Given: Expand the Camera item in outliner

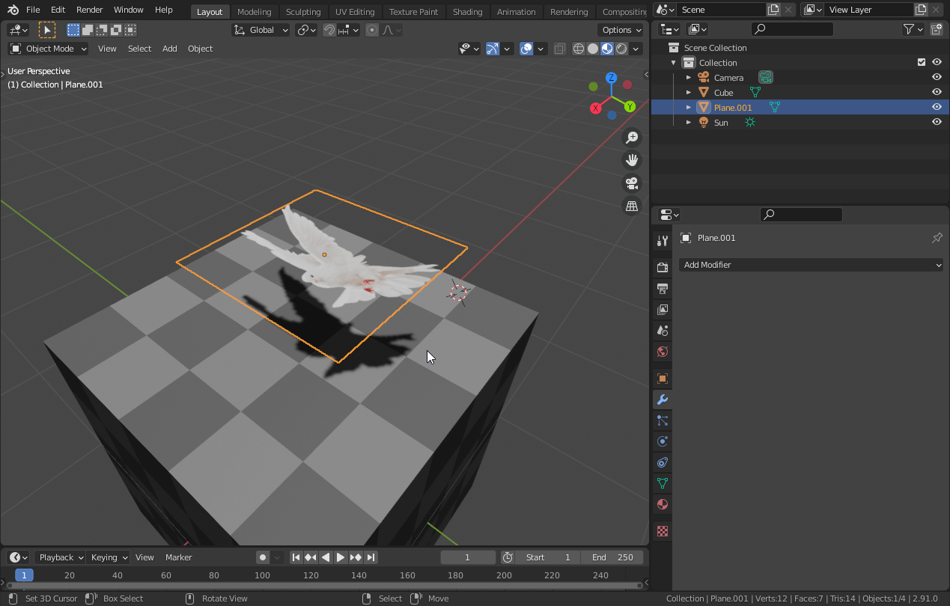Looking at the screenshot, I should click(x=689, y=77).
